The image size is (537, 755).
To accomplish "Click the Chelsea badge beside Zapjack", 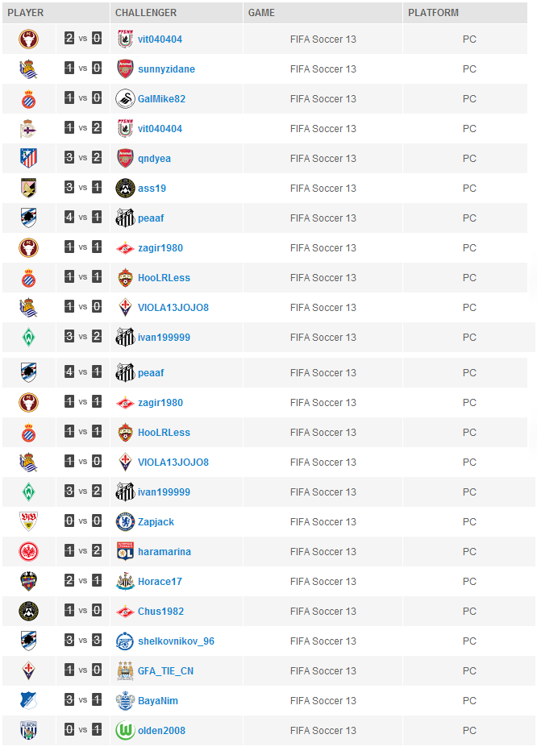I will [x=124, y=521].
